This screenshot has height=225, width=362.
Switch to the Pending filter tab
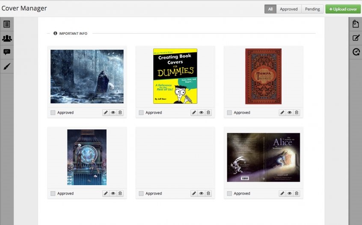[x=312, y=9]
